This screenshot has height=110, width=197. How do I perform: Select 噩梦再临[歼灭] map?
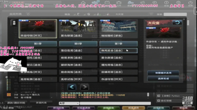point(38,72)
